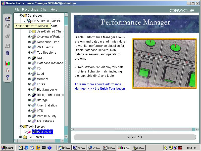Collapse the EM.ALTKOM.COM.PL node
This screenshot has width=201, height=151.
[x=25, y=21]
